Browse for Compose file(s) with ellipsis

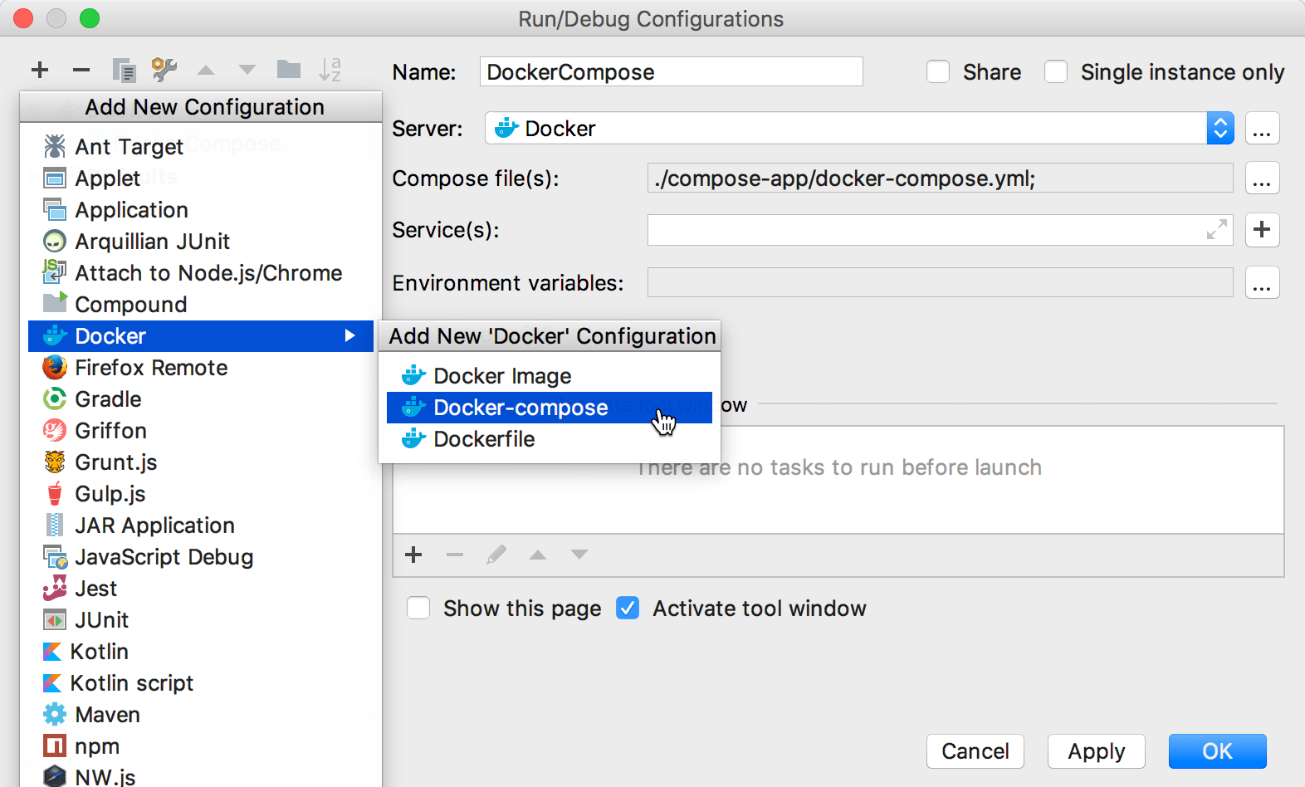[1262, 178]
